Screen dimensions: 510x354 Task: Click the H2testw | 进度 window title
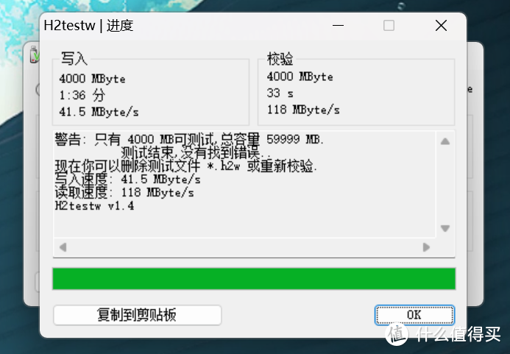tap(88, 25)
